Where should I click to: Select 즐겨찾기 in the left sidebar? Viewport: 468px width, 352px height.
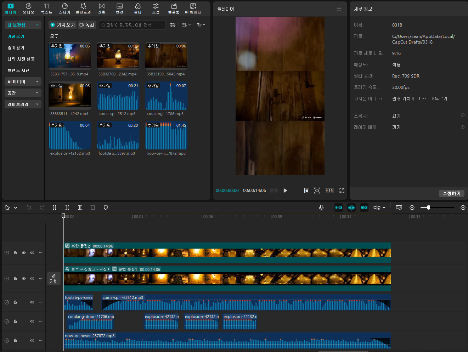(x=16, y=48)
